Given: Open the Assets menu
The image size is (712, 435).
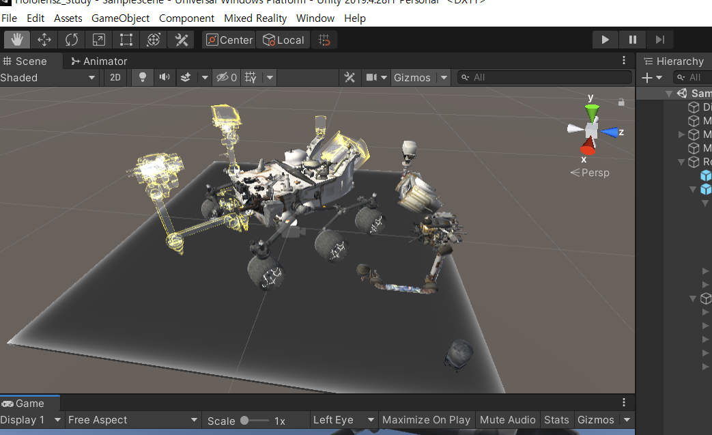Looking at the screenshot, I should [68, 18].
